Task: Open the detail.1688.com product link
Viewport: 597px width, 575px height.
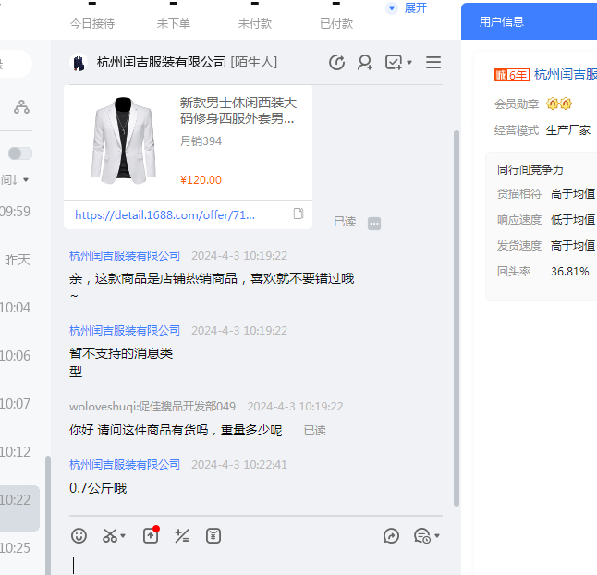Action: 164,214
